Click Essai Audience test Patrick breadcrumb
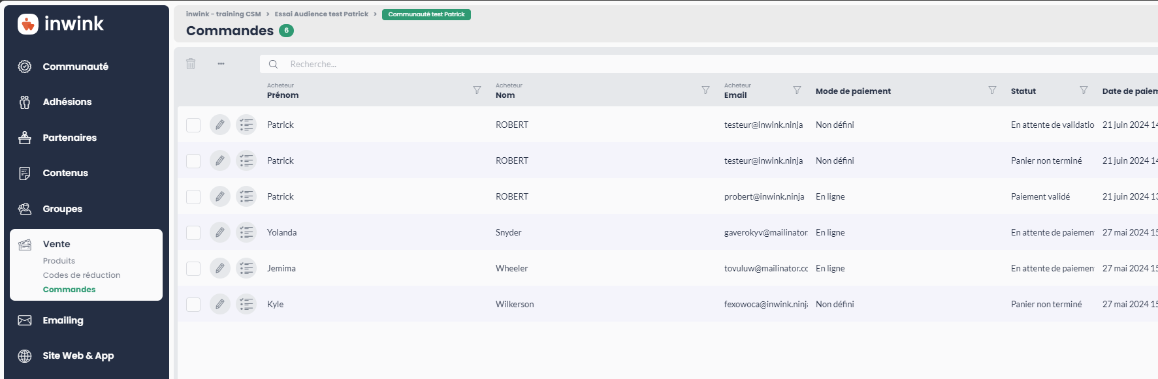The width and height of the screenshot is (1158, 379). pyautogui.click(x=321, y=14)
